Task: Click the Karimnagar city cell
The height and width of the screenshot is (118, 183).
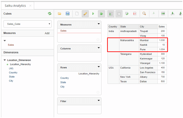Action: click(x=148, y=59)
